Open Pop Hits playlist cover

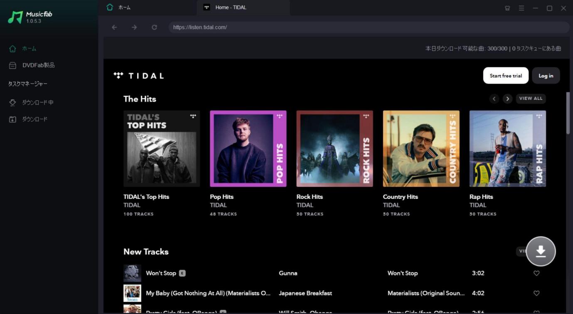tap(248, 148)
